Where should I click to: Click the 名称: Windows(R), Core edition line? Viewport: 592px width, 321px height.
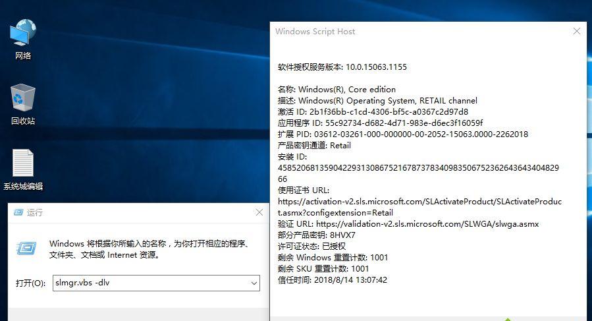coord(336,90)
